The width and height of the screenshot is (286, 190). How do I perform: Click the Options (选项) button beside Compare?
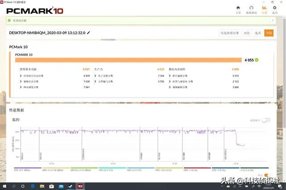point(258,33)
